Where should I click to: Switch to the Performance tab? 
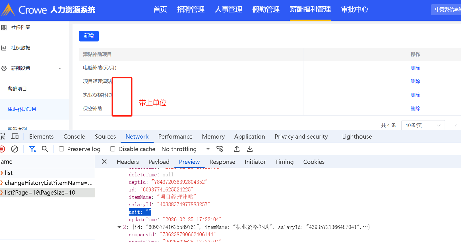175,137
